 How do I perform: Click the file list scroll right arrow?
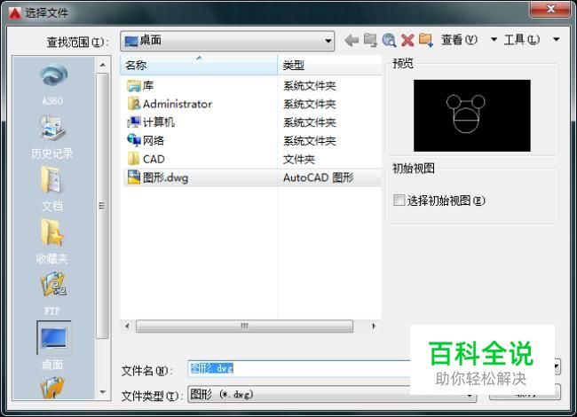click(x=374, y=327)
